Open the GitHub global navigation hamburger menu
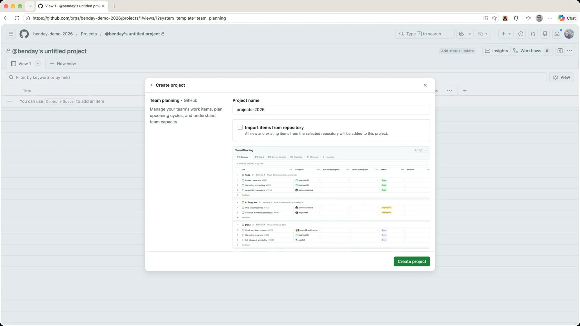 pyautogui.click(x=11, y=34)
